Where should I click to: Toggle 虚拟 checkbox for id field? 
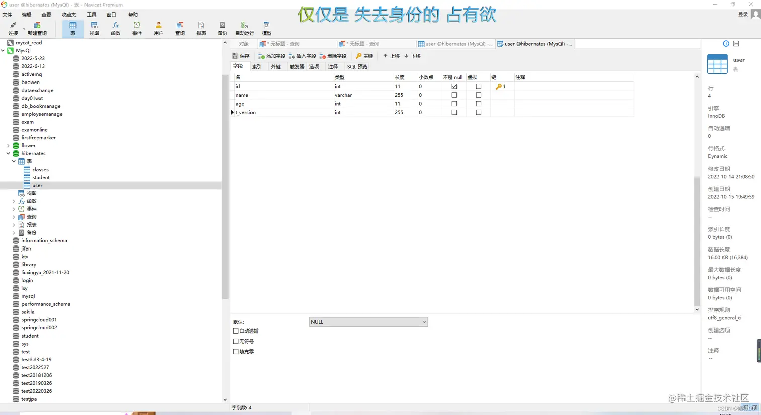coord(479,86)
